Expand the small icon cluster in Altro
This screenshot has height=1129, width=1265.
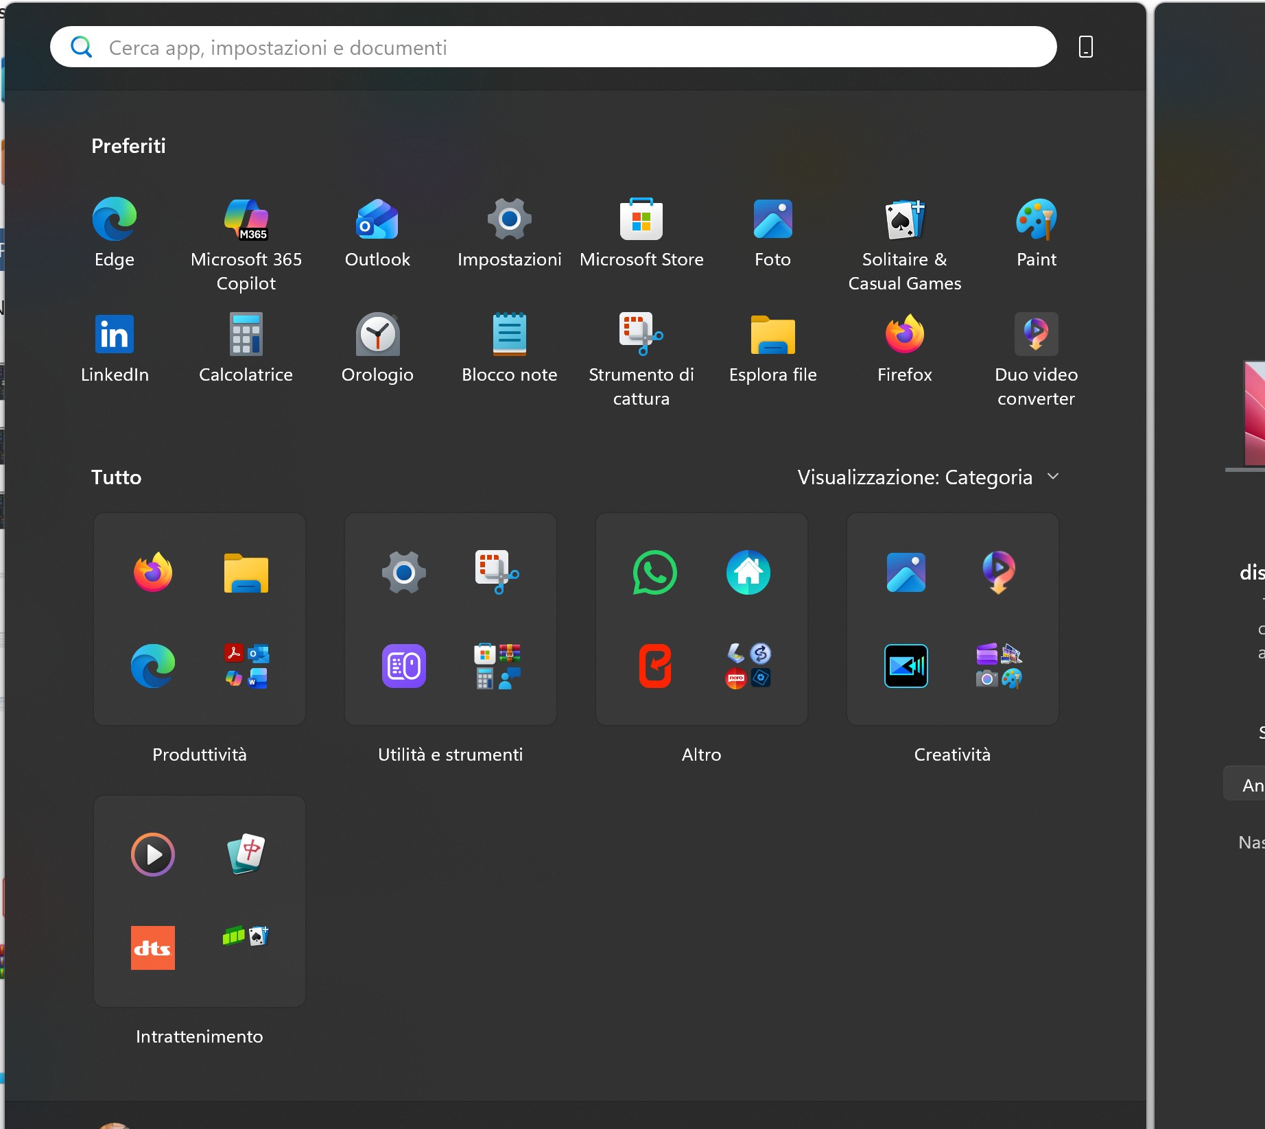(748, 665)
